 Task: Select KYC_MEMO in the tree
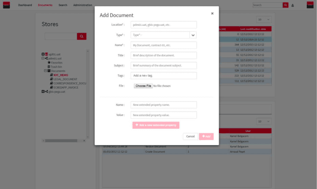tap(61, 75)
